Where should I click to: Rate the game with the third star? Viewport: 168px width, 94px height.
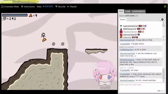click(x=48, y=7)
